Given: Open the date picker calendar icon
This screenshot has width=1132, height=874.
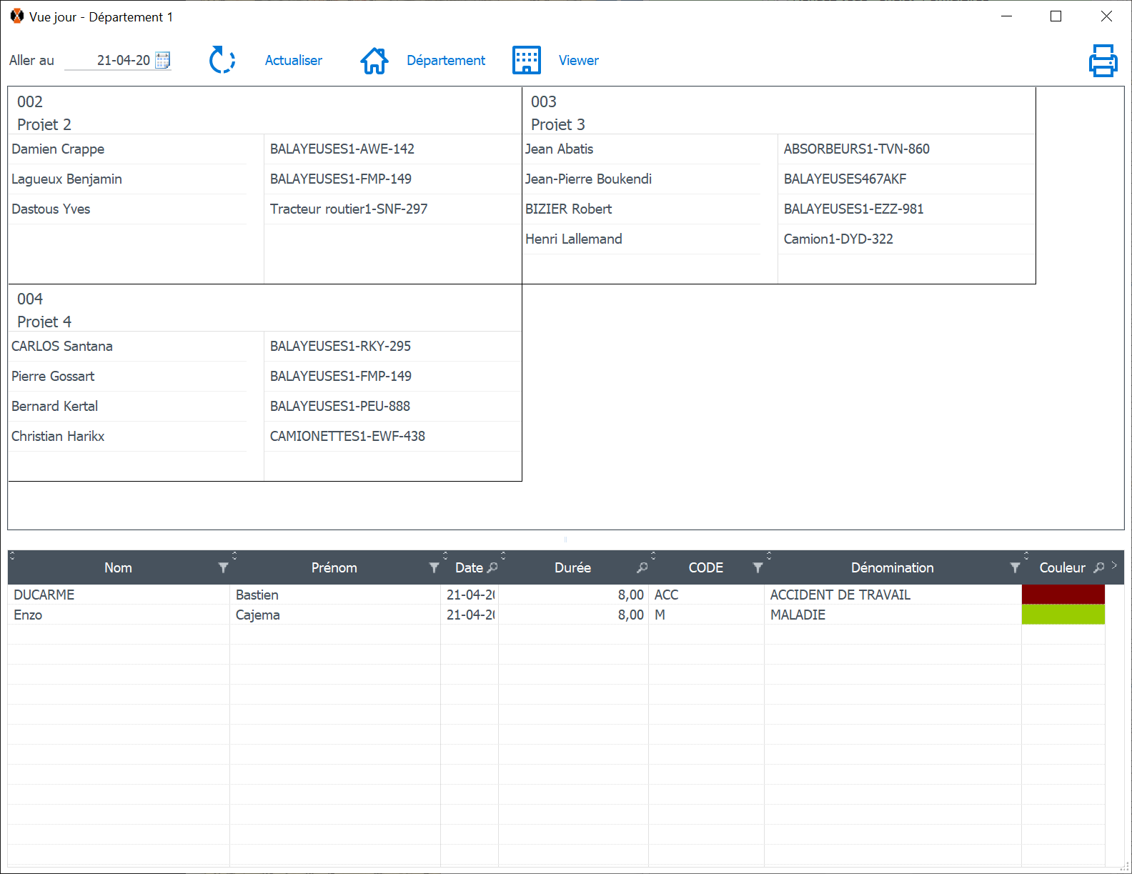Looking at the screenshot, I should tap(163, 60).
